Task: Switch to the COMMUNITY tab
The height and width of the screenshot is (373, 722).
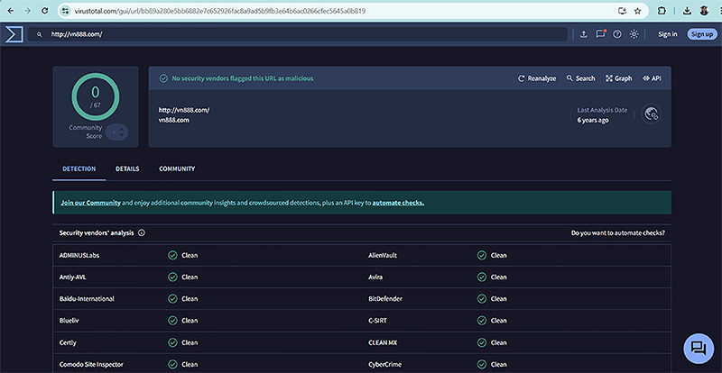Action: coord(177,168)
